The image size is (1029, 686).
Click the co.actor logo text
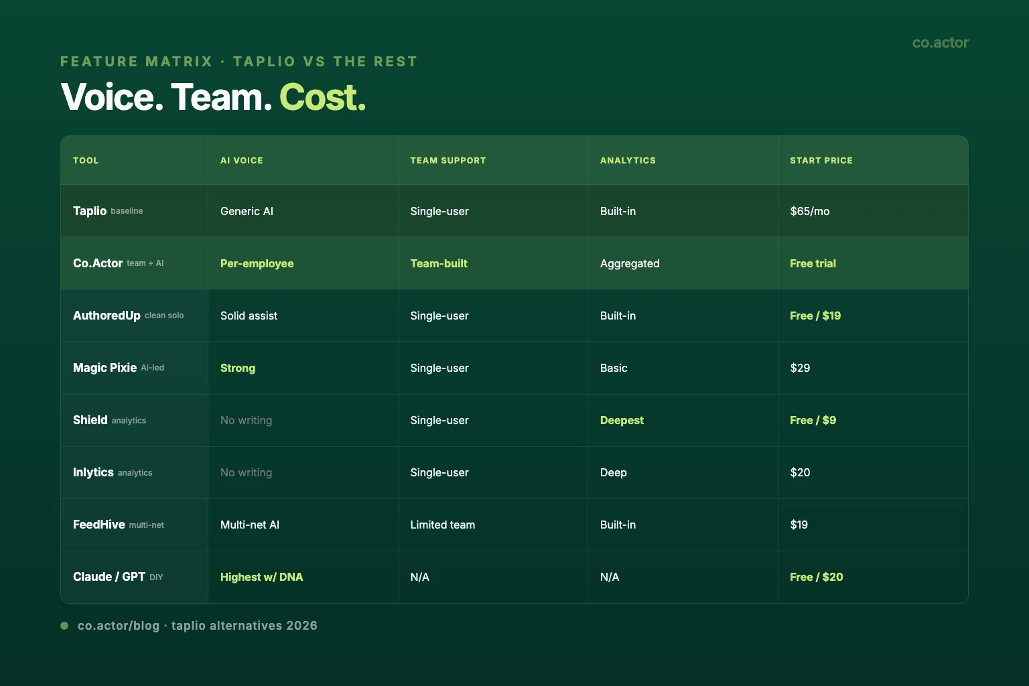pos(940,43)
